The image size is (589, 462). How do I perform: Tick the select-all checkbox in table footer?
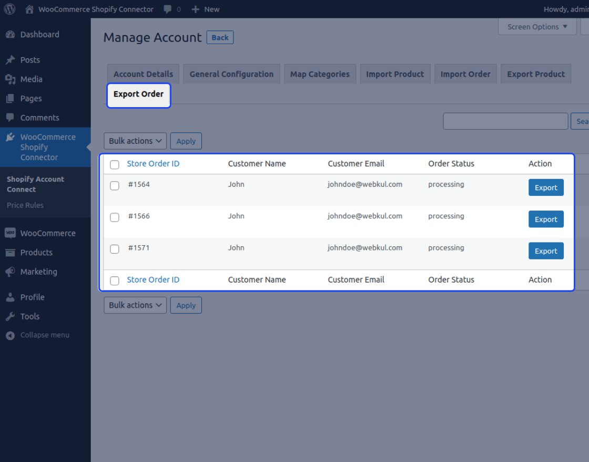[115, 280]
